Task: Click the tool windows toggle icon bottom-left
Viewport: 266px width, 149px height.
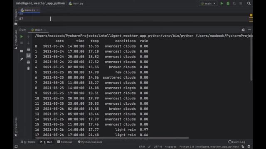Action: point(16,147)
